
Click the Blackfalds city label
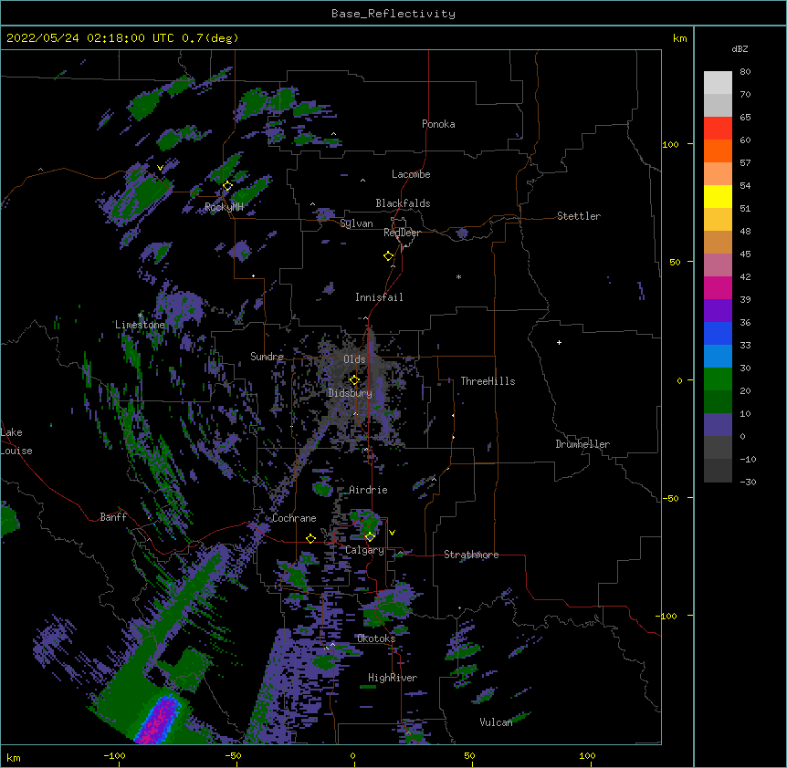point(403,203)
